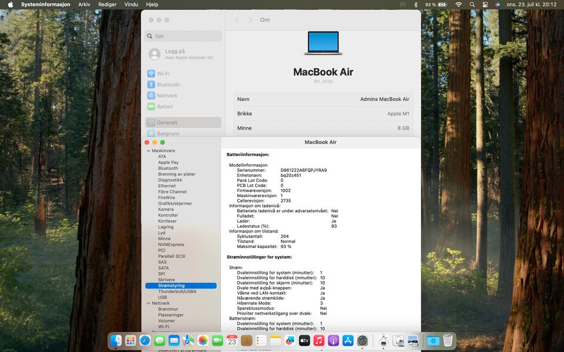
Task: Click Bluetooth icon in menu bar
Action: click(415, 5)
